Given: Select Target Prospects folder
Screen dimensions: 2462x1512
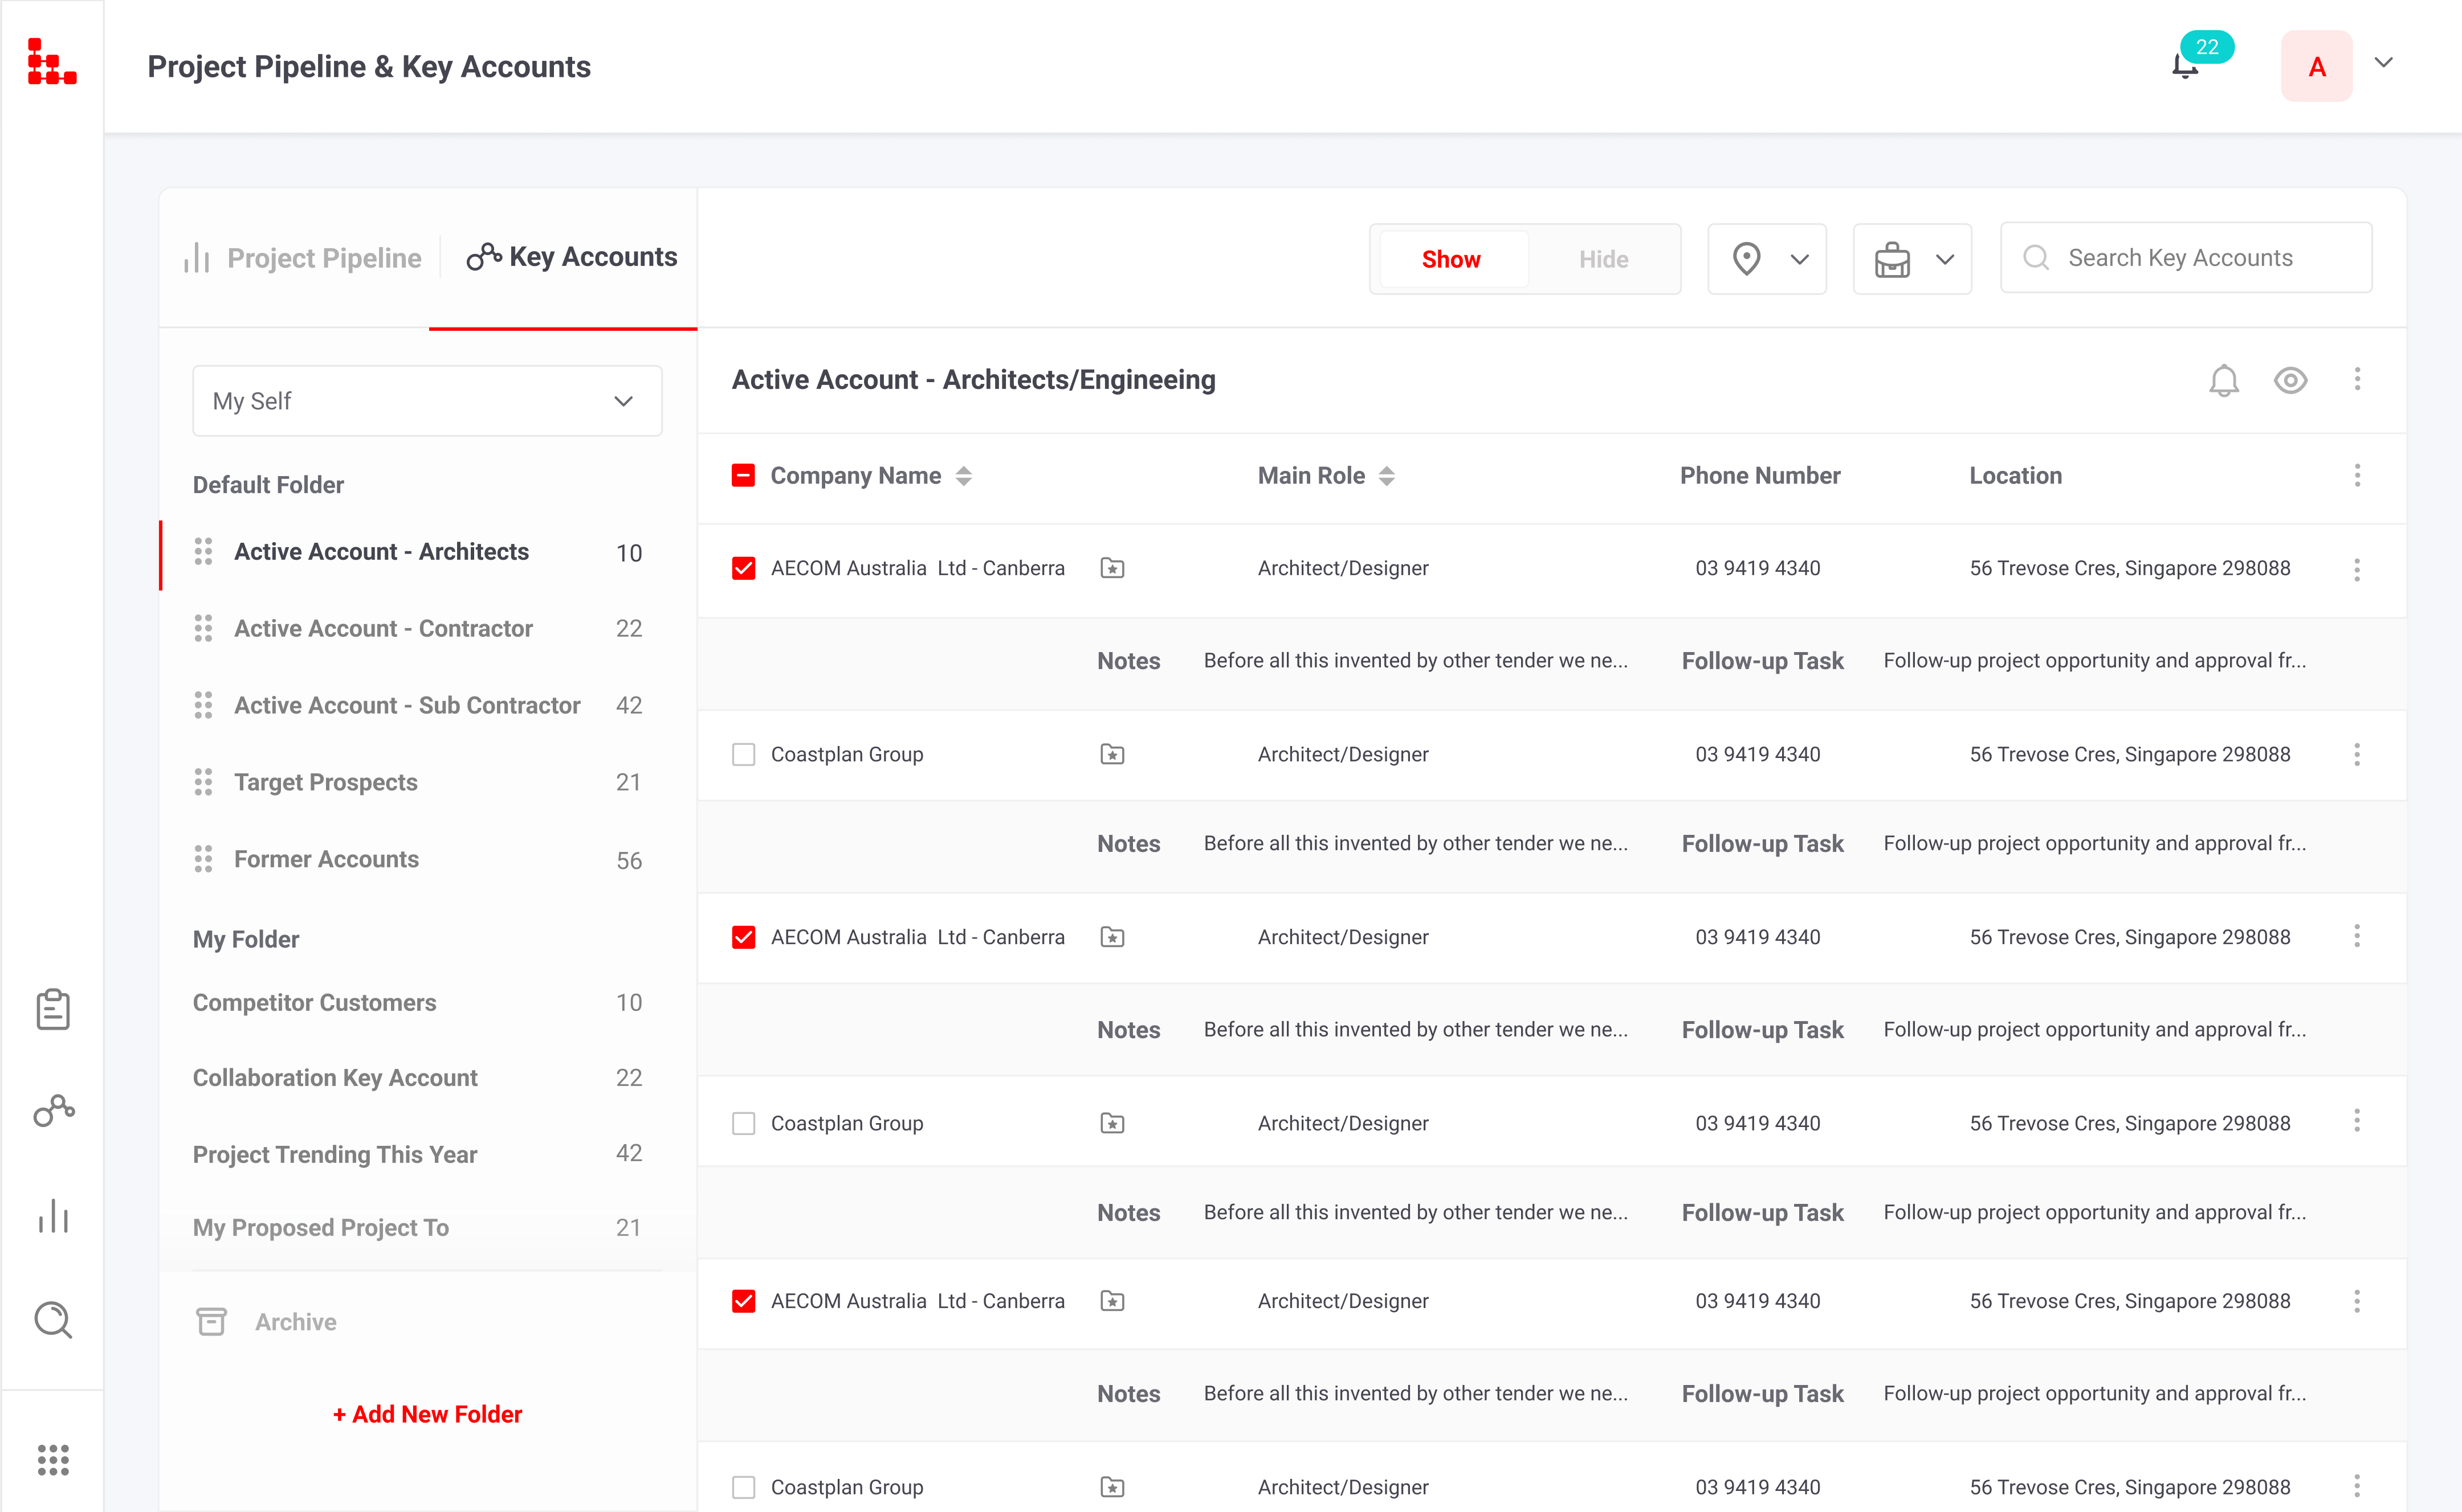Looking at the screenshot, I should point(326,782).
